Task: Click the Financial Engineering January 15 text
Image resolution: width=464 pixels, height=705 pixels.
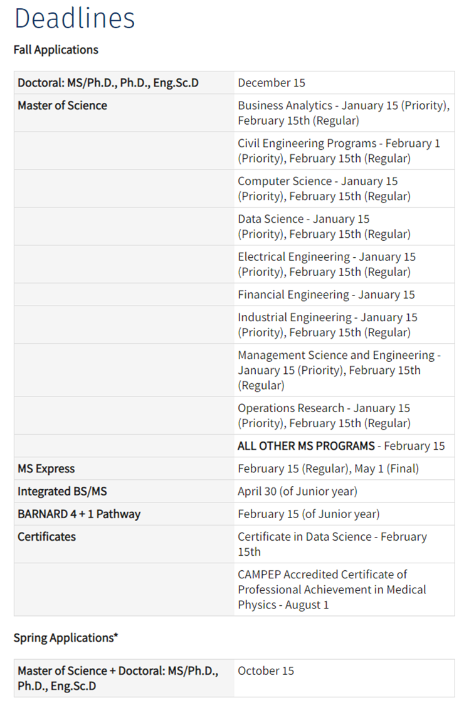Action: [x=326, y=295]
